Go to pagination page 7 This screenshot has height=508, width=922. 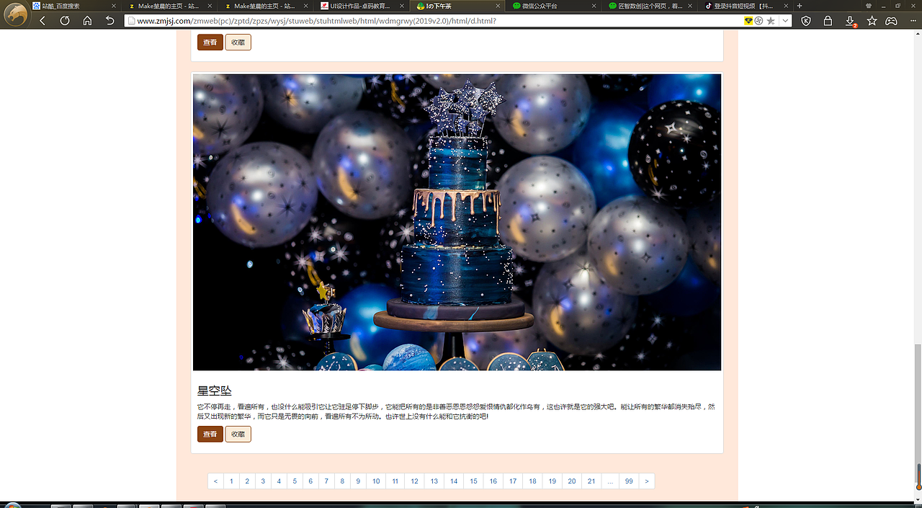pyautogui.click(x=326, y=481)
